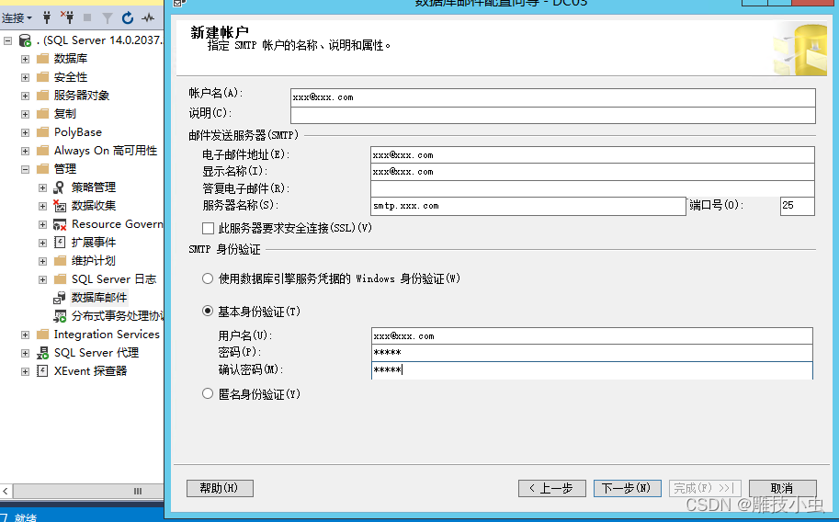The image size is (839, 522).
Task: Click the 扩展事件 icon
Action: coord(60,243)
